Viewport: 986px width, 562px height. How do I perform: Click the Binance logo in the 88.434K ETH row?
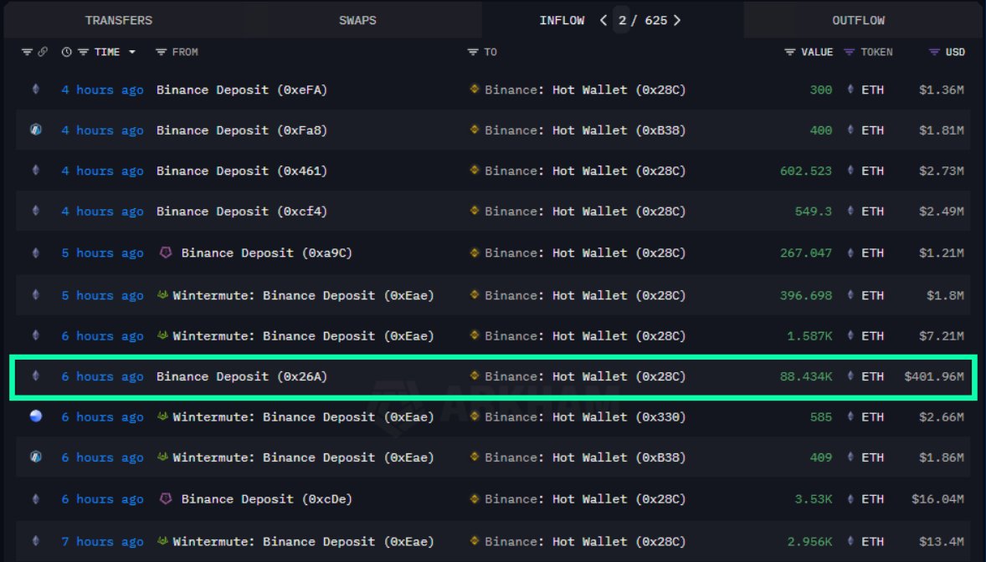coord(475,376)
